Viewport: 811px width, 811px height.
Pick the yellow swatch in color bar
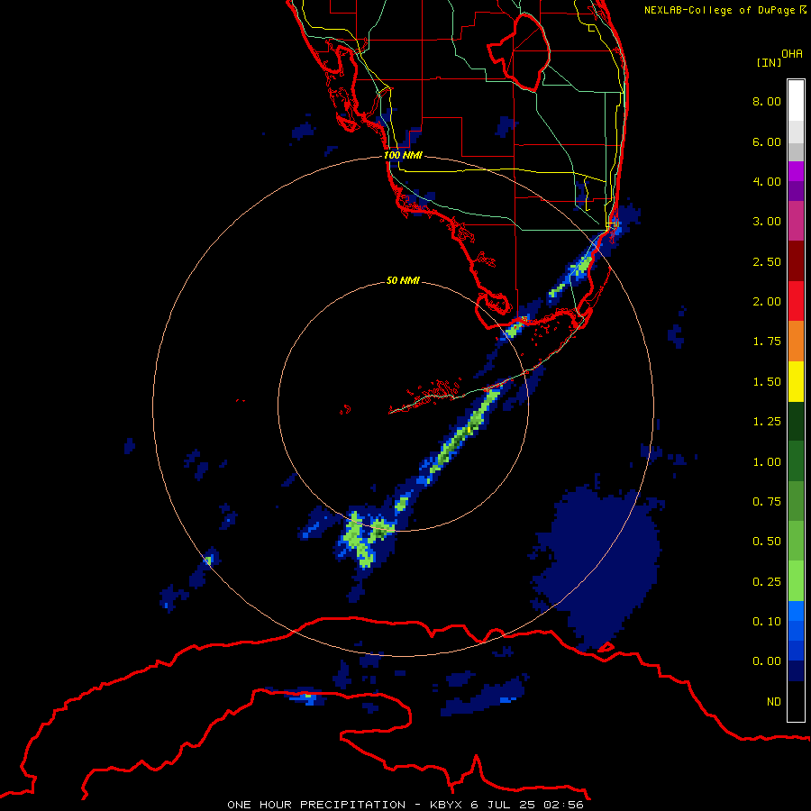(796, 381)
